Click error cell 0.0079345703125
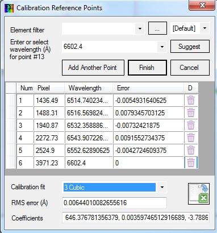This screenshot has width=217, height=233. click(148, 113)
